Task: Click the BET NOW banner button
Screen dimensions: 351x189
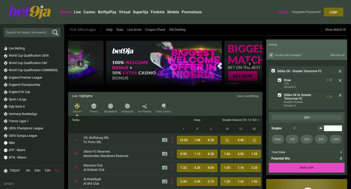Action: tap(243, 76)
